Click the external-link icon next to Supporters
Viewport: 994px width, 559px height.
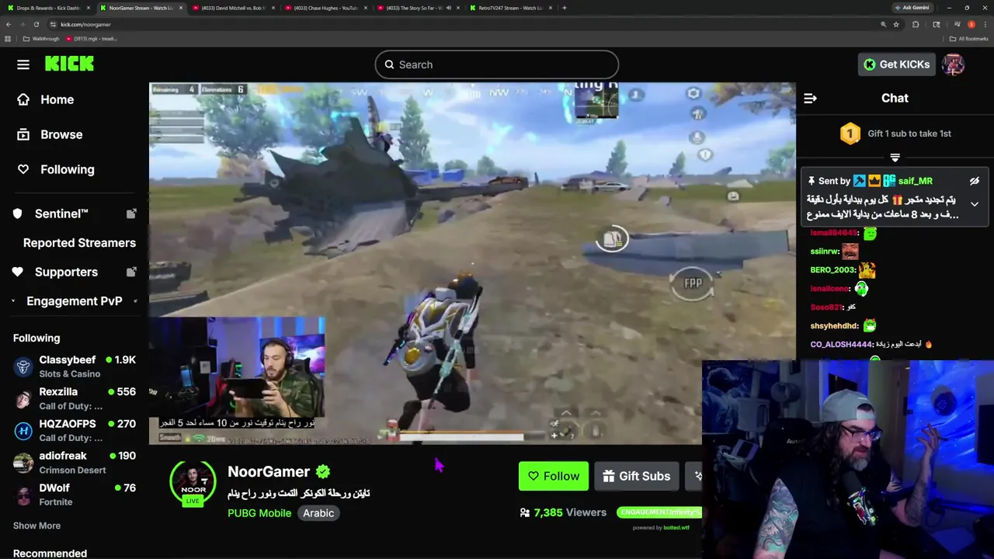click(131, 272)
